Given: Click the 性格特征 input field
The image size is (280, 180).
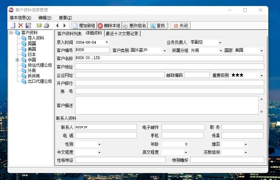Looking at the screenshot, I should pyautogui.click(x=120, y=160).
